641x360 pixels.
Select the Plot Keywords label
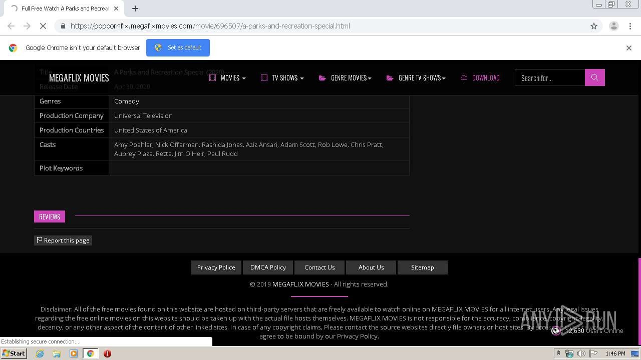(x=61, y=168)
